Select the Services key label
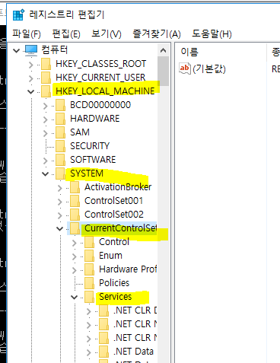The width and height of the screenshot is (280, 363). tap(116, 297)
